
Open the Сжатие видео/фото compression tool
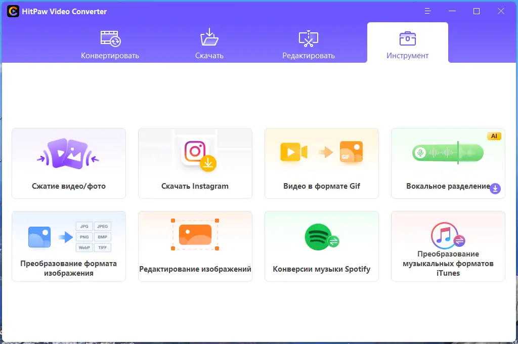(x=69, y=162)
